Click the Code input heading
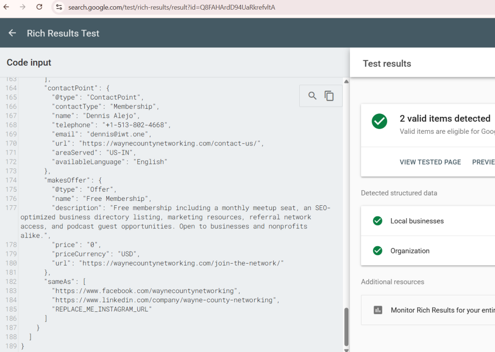This screenshot has width=495, height=352. point(29,62)
